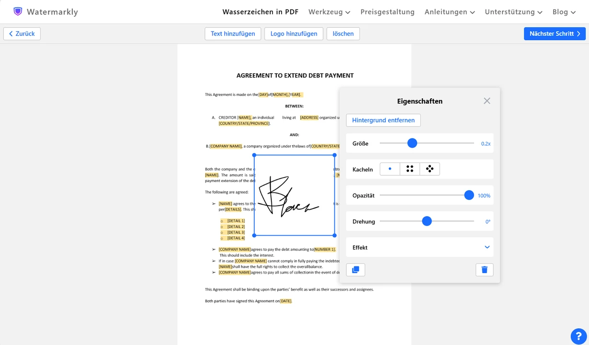Viewport: 589px width, 345px height.
Task: Select single watermark tiling option
Action: [x=390, y=169]
